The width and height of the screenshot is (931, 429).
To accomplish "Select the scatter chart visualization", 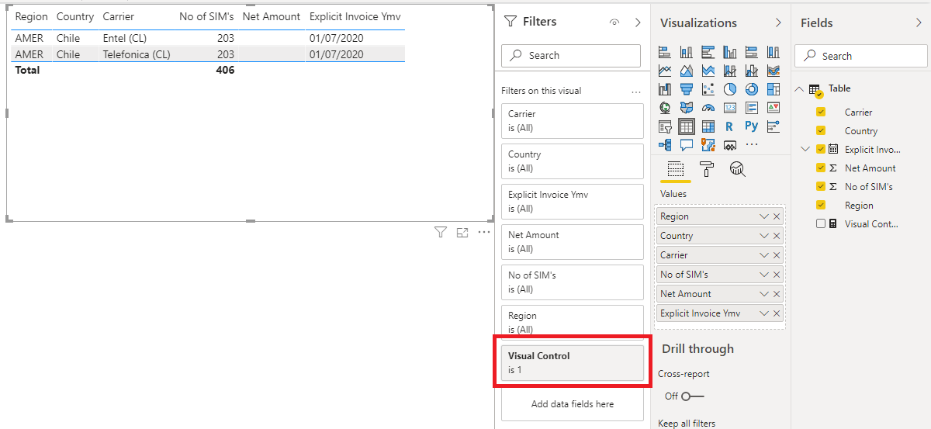I will click(x=708, y=89).
